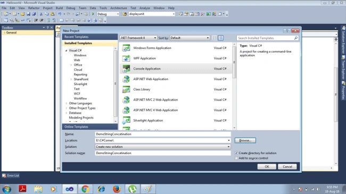Select the WPF Application template icon
The height and width of the screenshot is (194, 346).
point(126,58)
